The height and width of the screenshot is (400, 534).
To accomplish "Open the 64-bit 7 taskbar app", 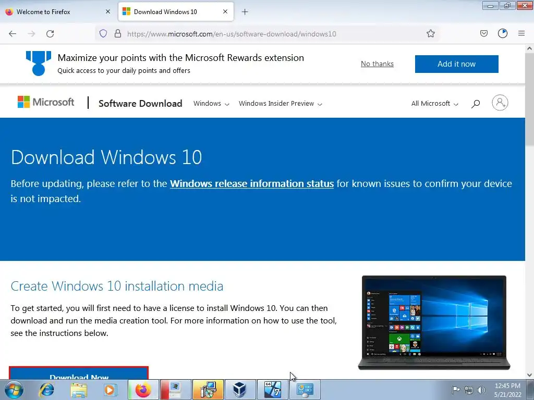I will tap(272, 390).
